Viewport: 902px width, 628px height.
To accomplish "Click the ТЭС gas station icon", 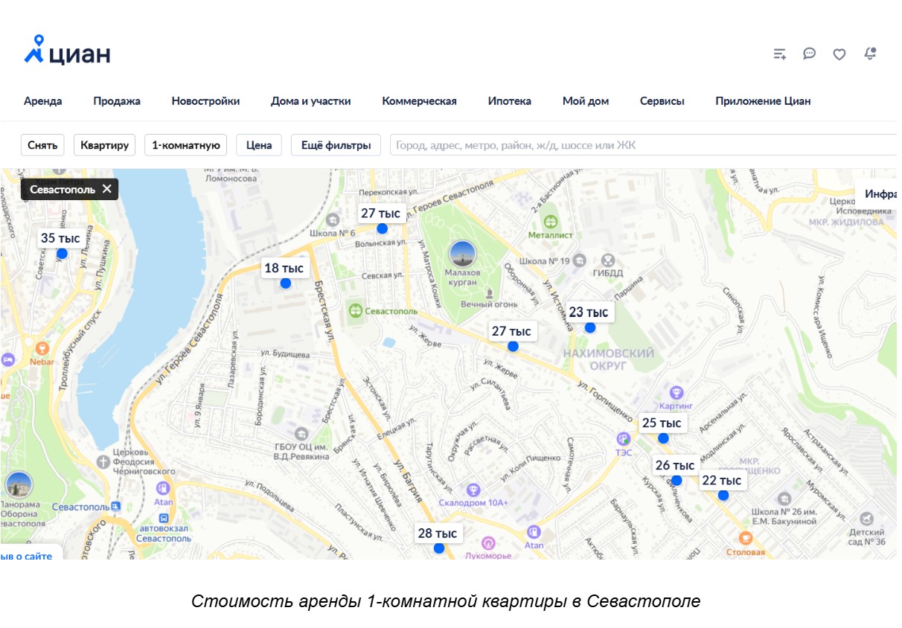I will [624, 439].
